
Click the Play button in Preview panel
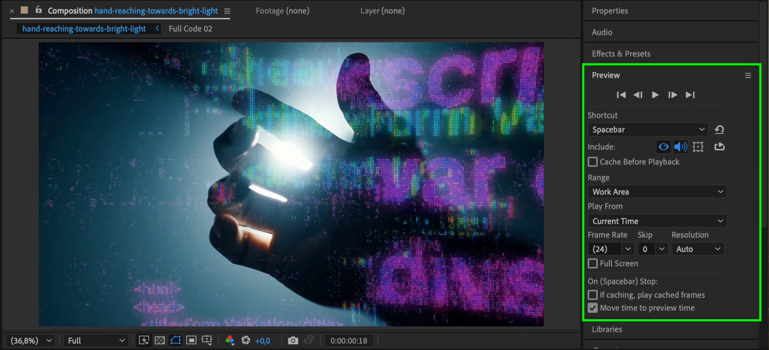tap(655, 95)
